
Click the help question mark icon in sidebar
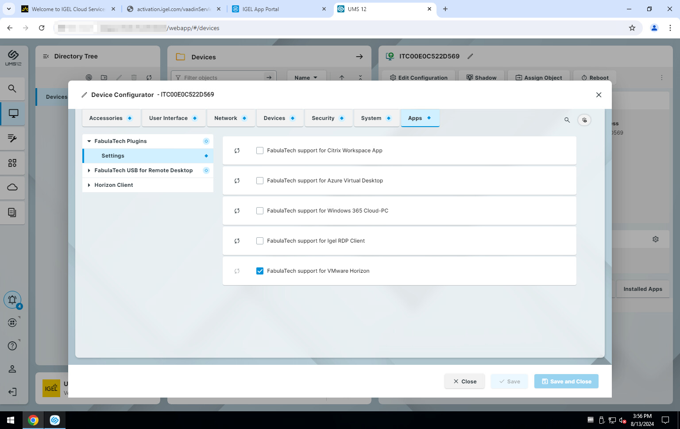pos(12,346)
